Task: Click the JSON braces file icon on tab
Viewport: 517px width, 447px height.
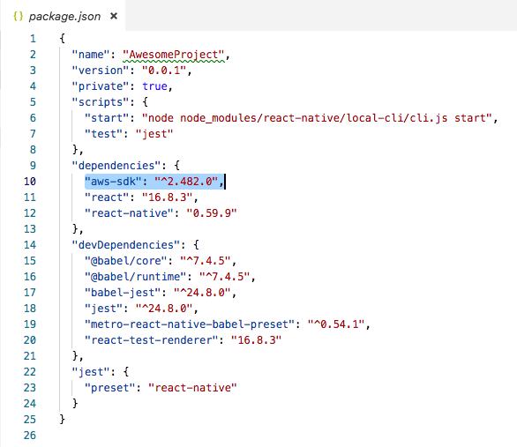Action: (19, 16)
